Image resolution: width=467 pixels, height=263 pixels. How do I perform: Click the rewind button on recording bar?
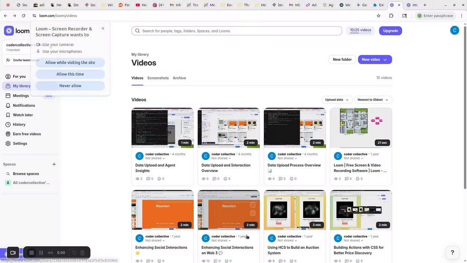click(x=50, y=253)
